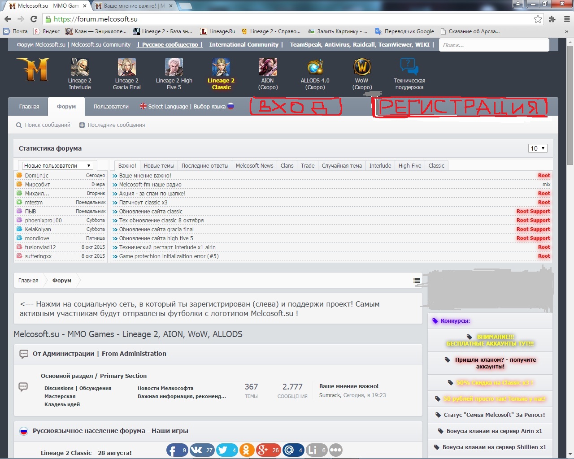
Task: Open the Lineage 2 High Five 5 icon
Action: click(x=174, y=67)
